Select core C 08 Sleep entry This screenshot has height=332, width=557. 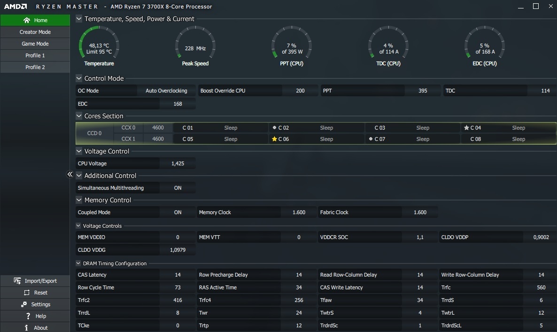508,139
